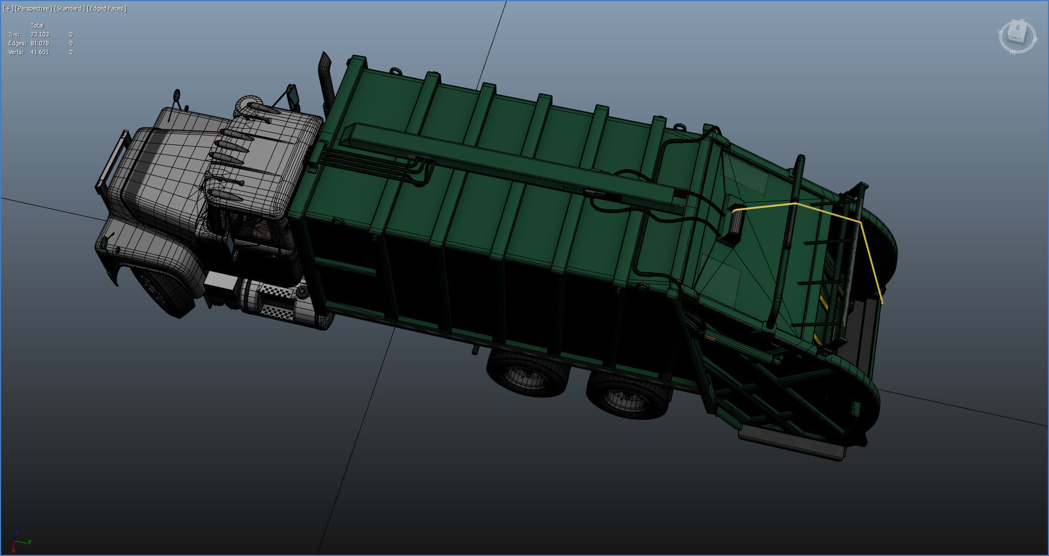Open the Standard shading viewport menu

[x=70, y=8]
